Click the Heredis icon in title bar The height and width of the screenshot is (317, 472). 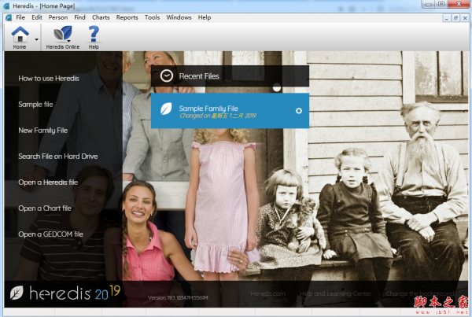tap(6, 6)
